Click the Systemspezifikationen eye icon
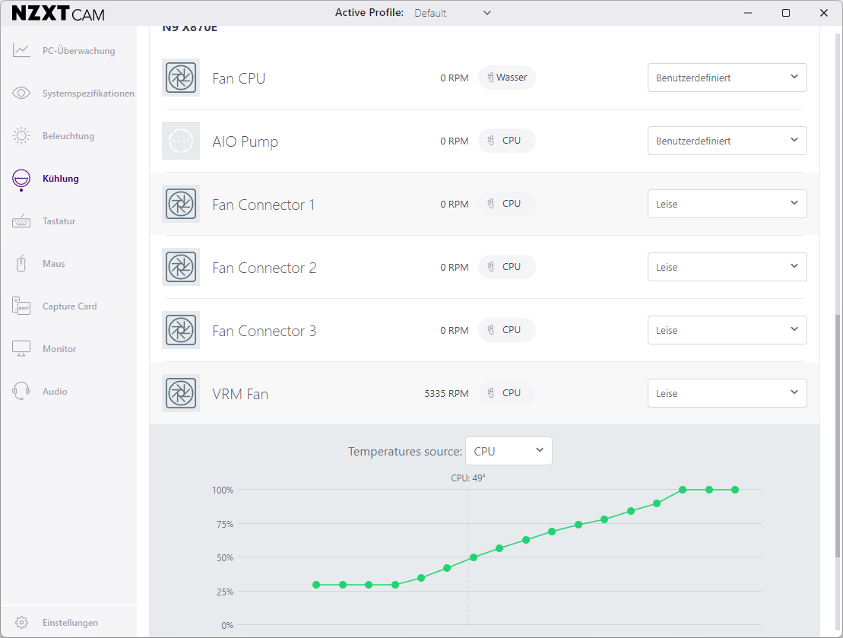This screenshot has width=843, height=638. coord(21,94)
